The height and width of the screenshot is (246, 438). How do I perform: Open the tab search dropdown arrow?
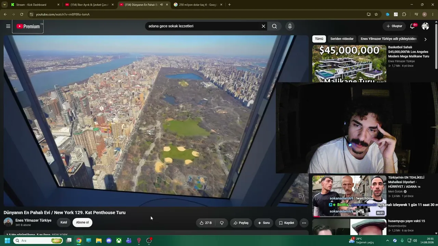point(4,5)
